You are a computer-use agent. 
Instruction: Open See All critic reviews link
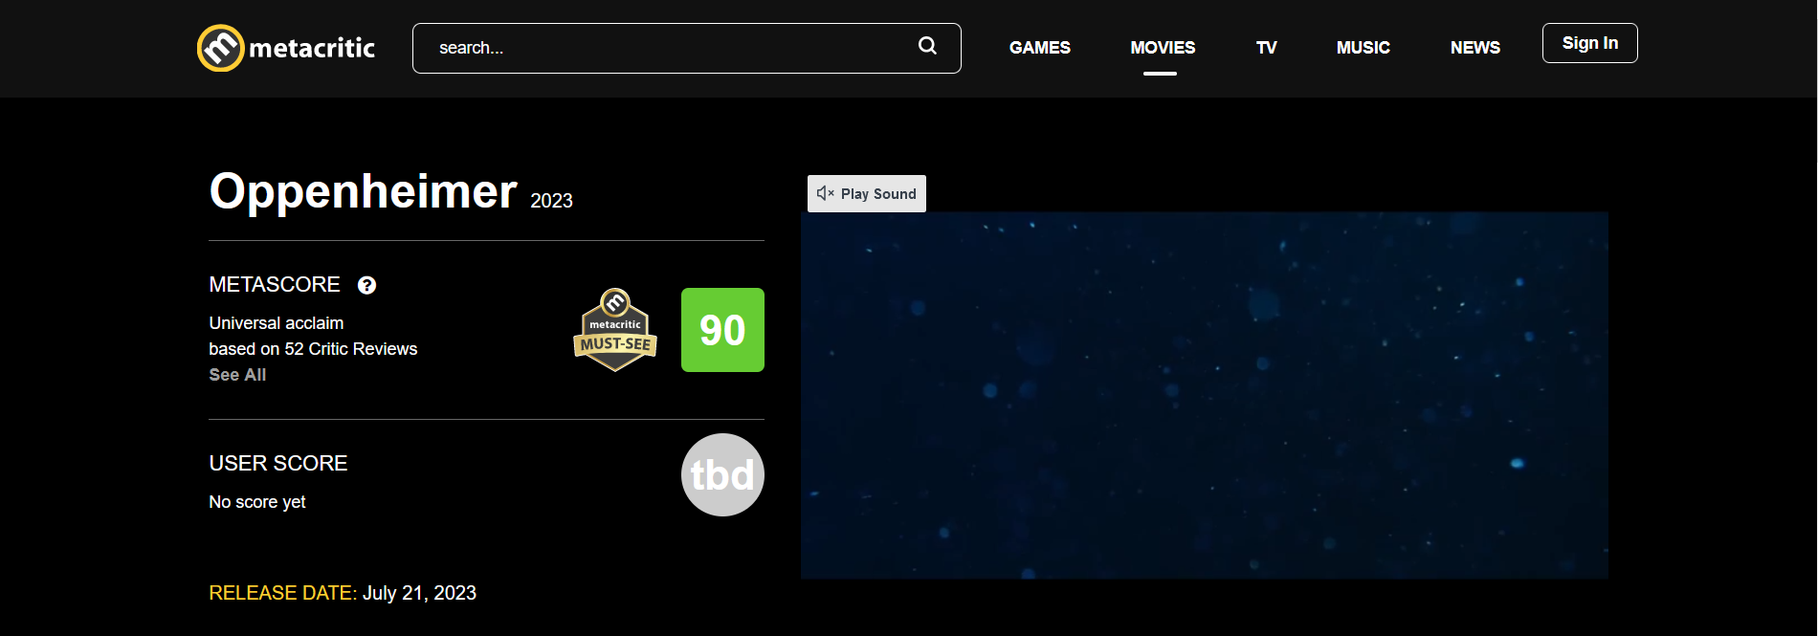click(x=237, y=375)
